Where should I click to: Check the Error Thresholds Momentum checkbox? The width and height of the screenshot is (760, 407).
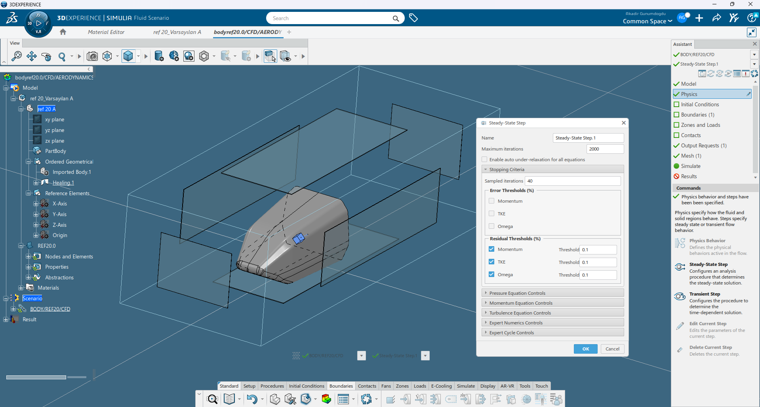pos(491,201)
